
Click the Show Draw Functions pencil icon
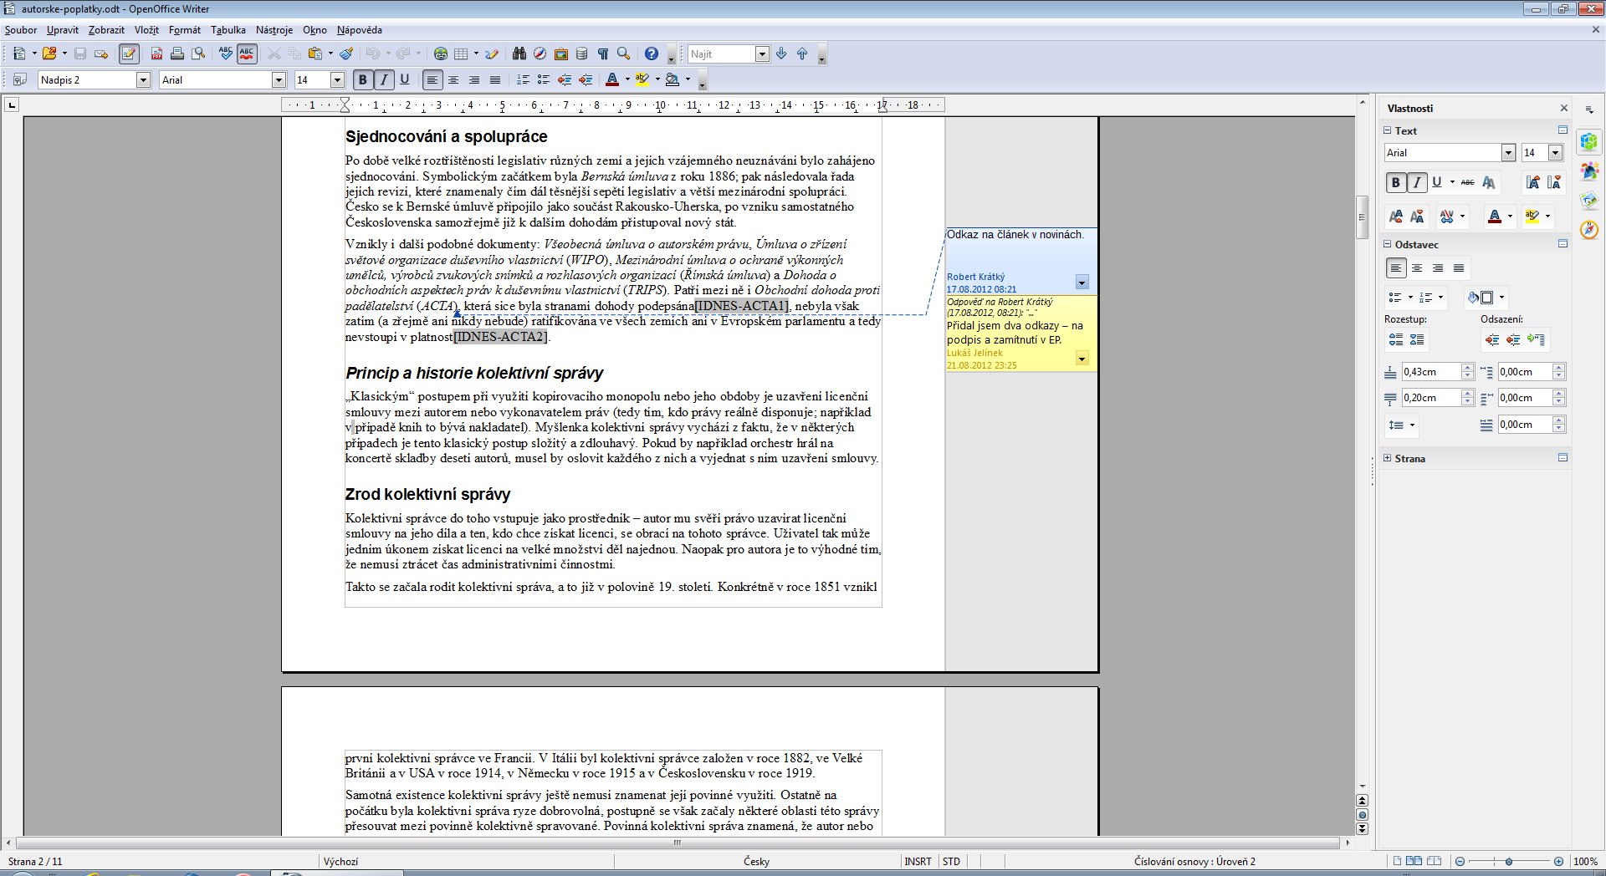[x=492, y=54]
